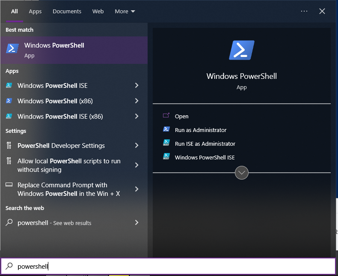Expand powershell web results arrow
This screenshot has width=338, height=276.
click(136, 222)
